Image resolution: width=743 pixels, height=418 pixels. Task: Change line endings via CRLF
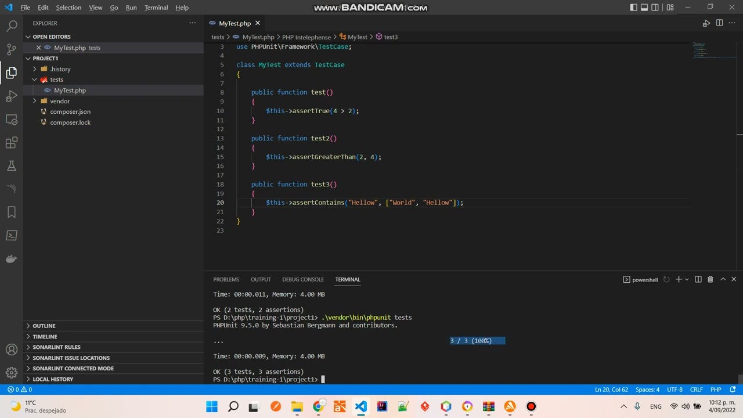(697, 390)
